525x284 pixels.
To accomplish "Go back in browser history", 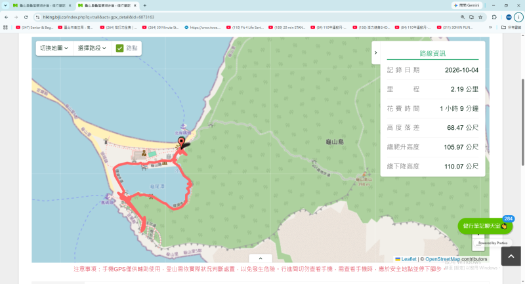I will pyautogui.click(x=7, y=17).
